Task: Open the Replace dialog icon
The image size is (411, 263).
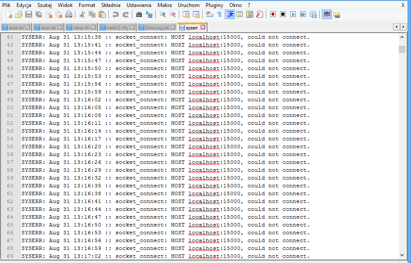Action: (x=149, y=15)
